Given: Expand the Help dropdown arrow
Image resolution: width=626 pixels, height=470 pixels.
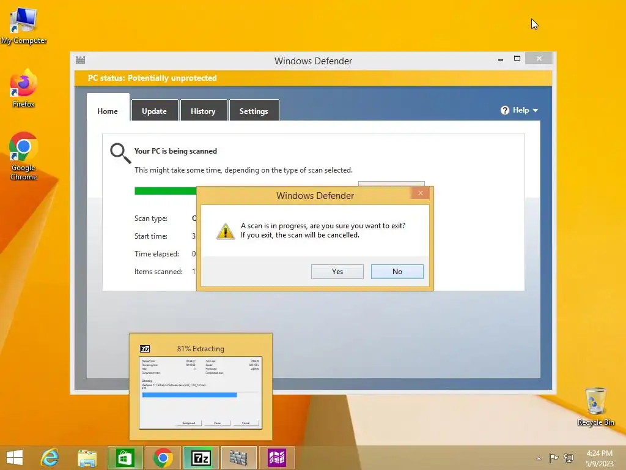Looking at the screenshot, I should 536,110.
